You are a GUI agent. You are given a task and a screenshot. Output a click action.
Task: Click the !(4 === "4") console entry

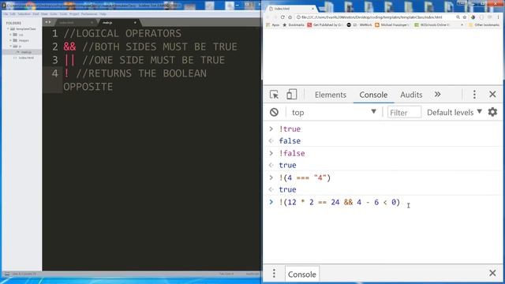305,177
